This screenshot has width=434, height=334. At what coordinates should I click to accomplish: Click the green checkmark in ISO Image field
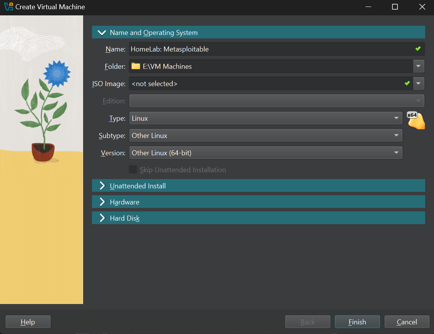pyautogui.click(x=407, y=83)
